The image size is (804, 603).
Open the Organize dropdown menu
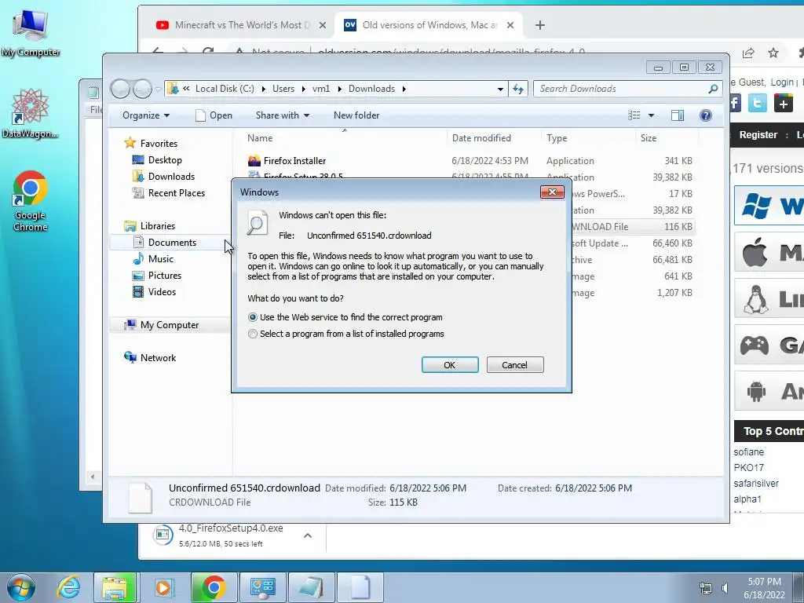pos(145,115)
